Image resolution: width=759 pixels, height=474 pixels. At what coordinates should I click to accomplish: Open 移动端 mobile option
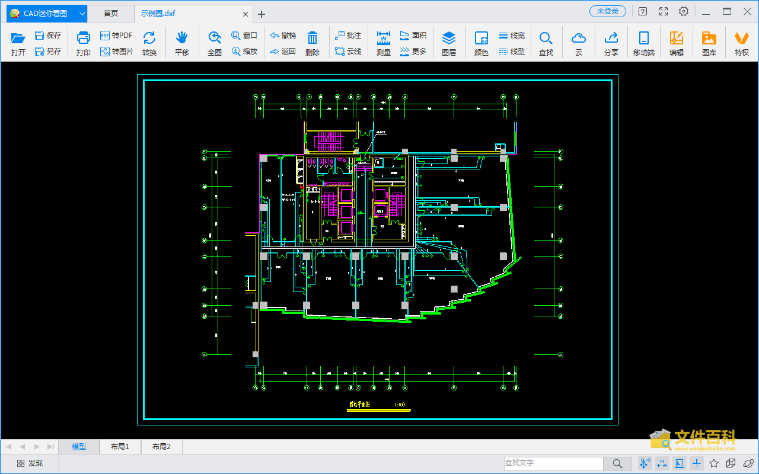644,43
